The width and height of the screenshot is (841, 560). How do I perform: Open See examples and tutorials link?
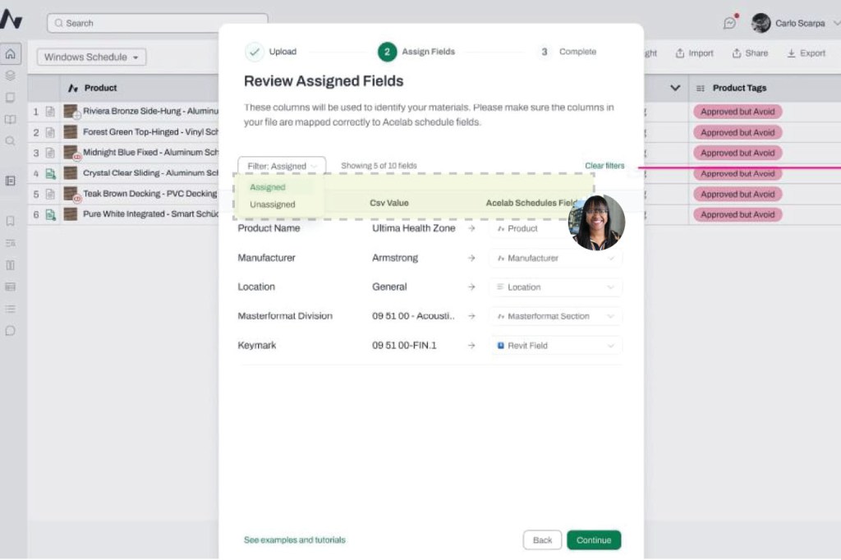point(294,540)
